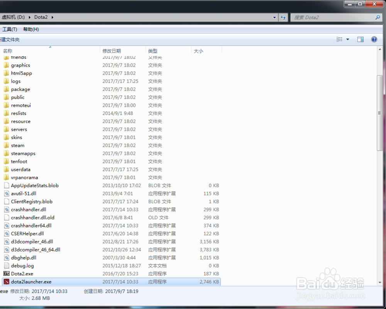Select the userdata folder icon
Screen dimensions: 386x309
tap(7, 169)
